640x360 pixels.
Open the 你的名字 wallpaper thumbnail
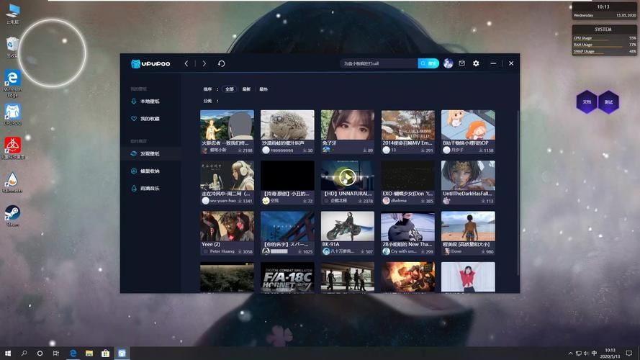point(287,226)
